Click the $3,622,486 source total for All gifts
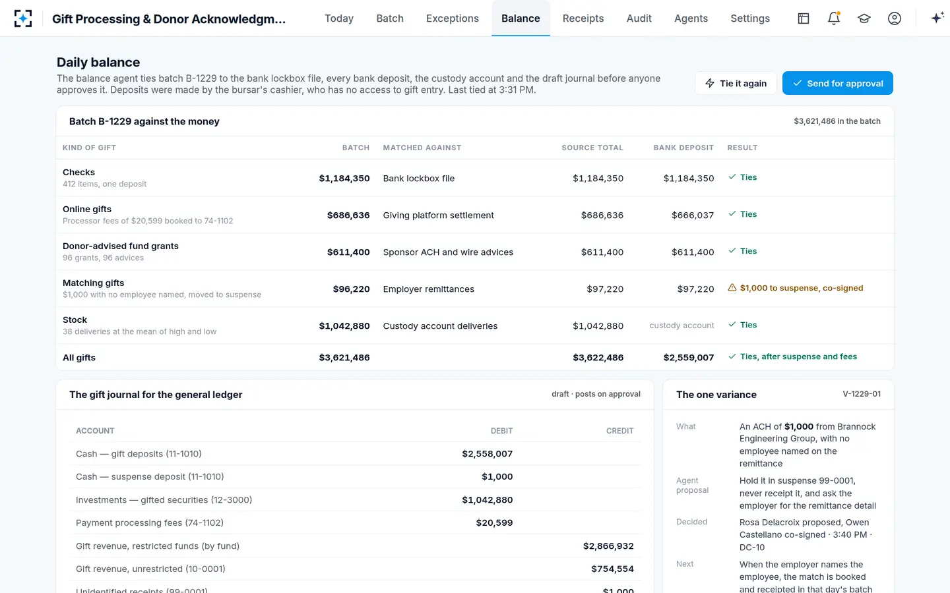This screenshot has width=950, height=593. click(x=598, y=357)
